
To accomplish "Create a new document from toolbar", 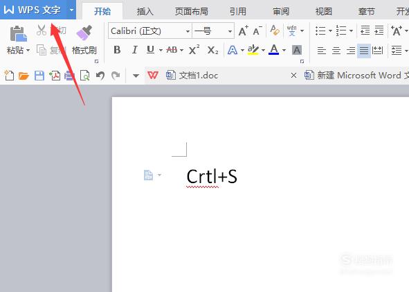I will point(9,76).
